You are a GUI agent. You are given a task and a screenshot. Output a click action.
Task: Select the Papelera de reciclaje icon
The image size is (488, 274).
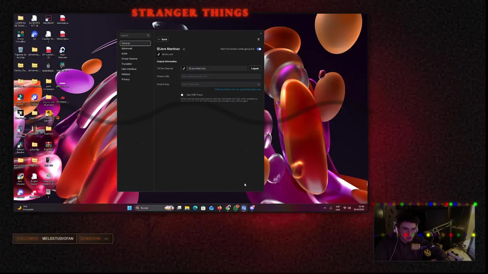click(21, 53)
